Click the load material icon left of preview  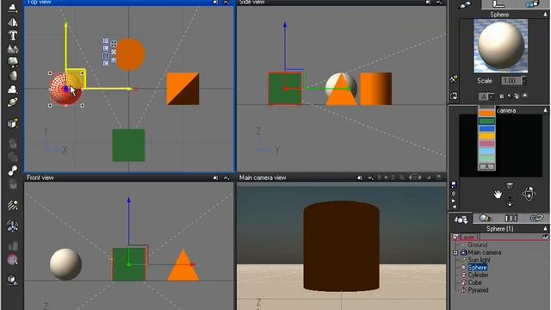point(454,79)
